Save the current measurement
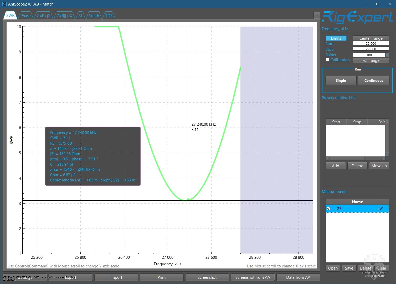The image size is (396, 284). (x=349, y=268)
